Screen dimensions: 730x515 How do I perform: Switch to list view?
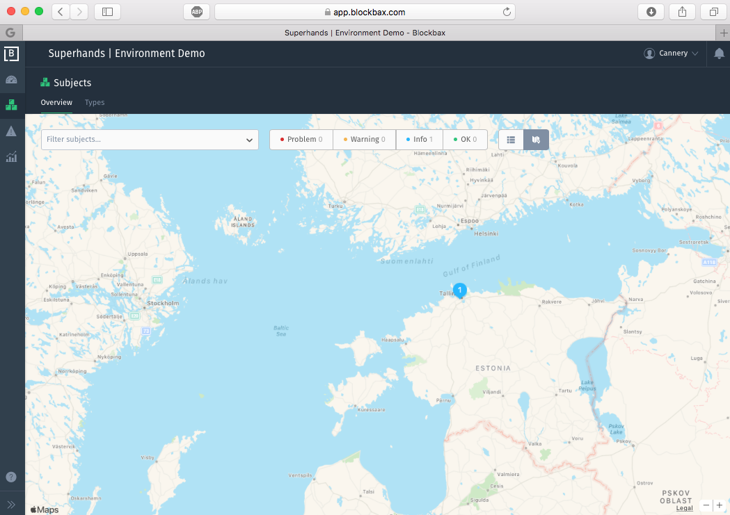(x=511, y=140)
